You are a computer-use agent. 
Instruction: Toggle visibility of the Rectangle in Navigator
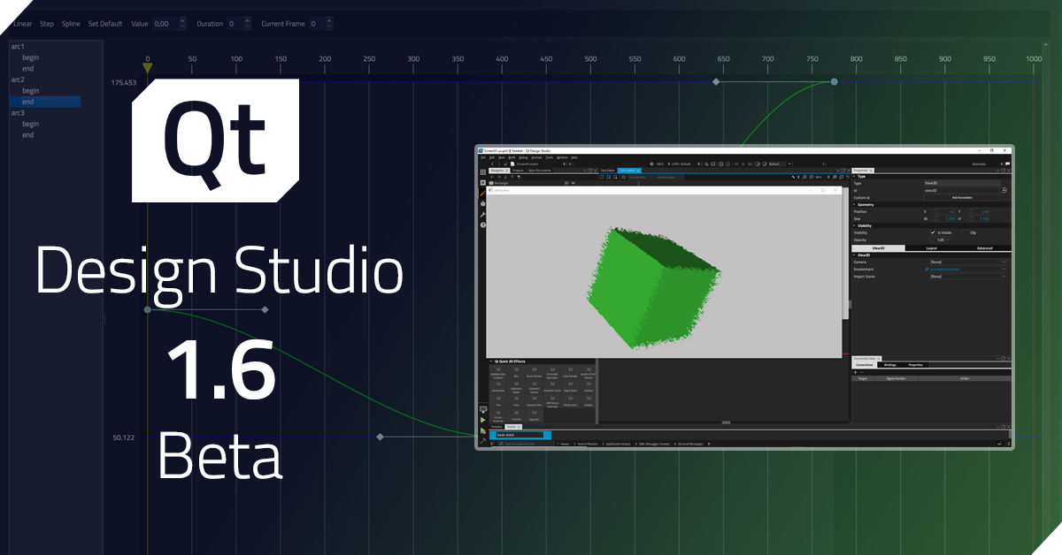573,183
